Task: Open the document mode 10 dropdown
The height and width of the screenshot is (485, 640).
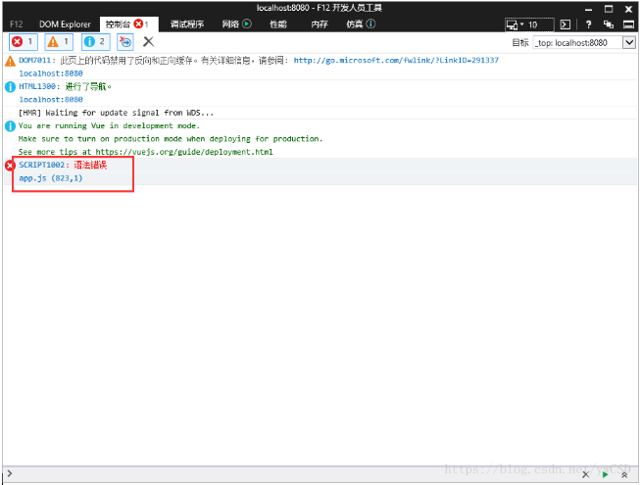Action: pos(529,24)
